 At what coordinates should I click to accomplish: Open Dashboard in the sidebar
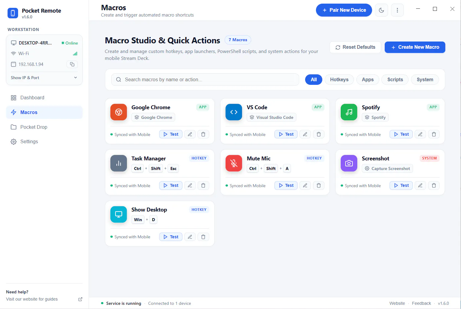[44, 97]
